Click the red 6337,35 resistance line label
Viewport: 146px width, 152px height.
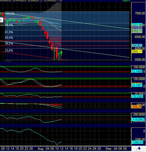56,38
